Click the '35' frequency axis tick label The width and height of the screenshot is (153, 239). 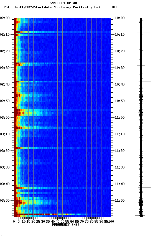[x=48, y=222]
